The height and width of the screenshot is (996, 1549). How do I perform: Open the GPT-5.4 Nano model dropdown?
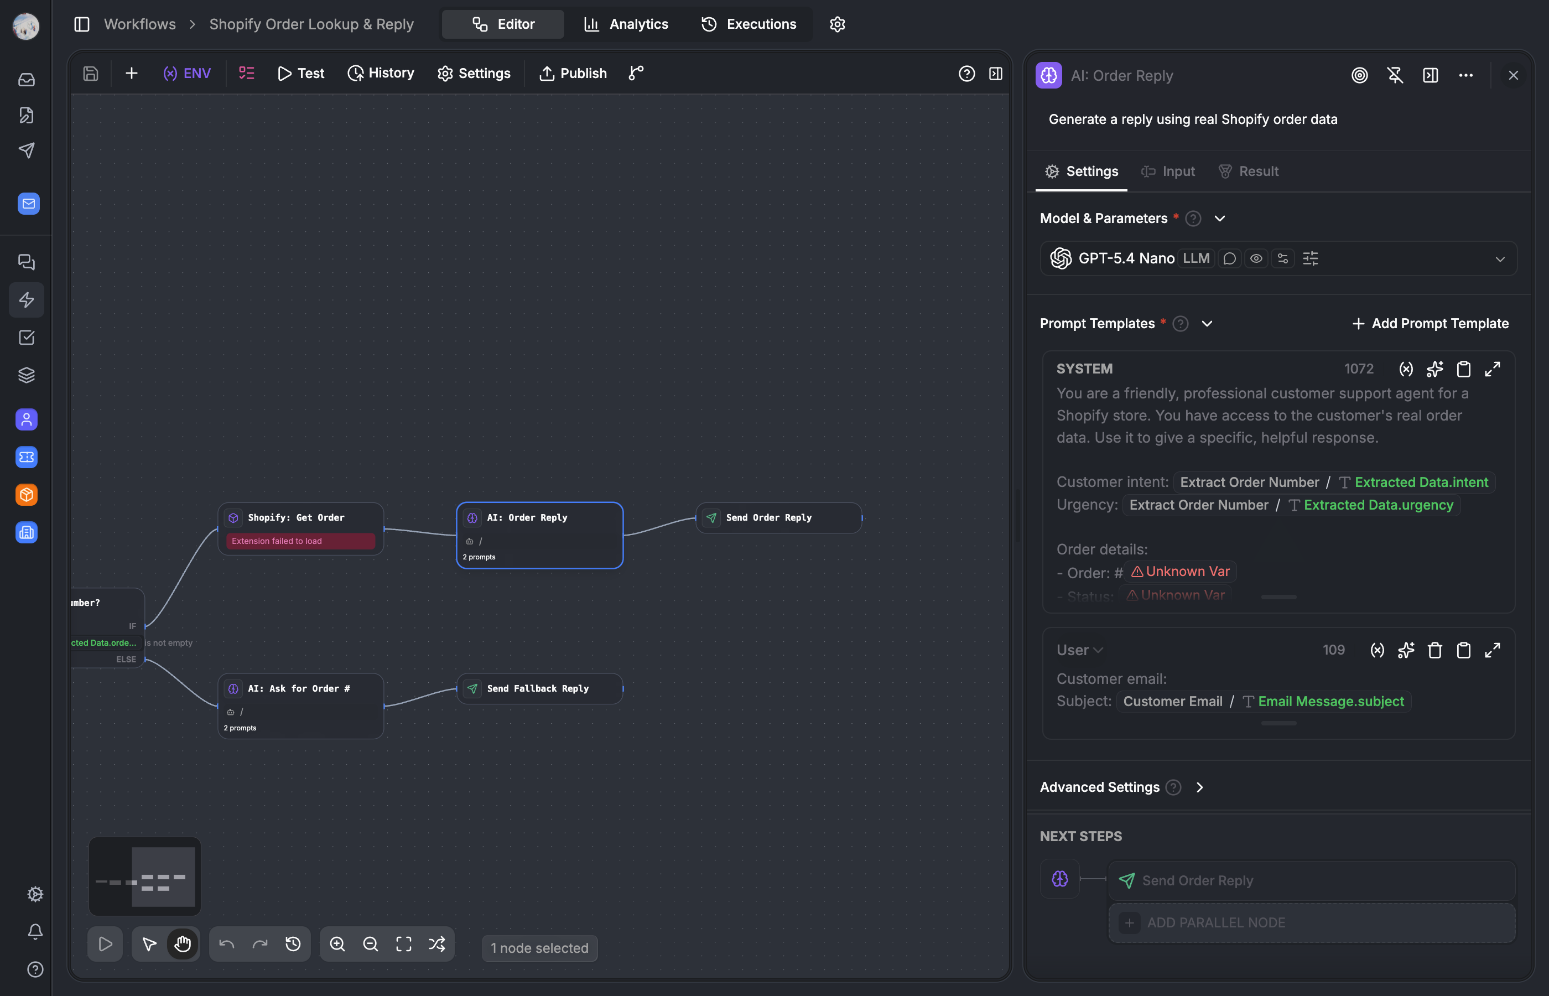[1500, 259]
